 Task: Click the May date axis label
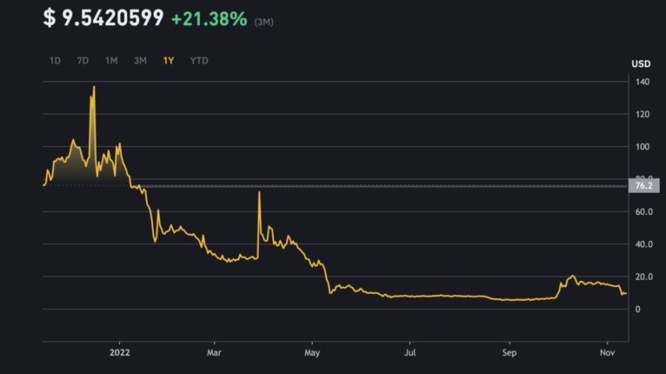(x=312, y=353)
